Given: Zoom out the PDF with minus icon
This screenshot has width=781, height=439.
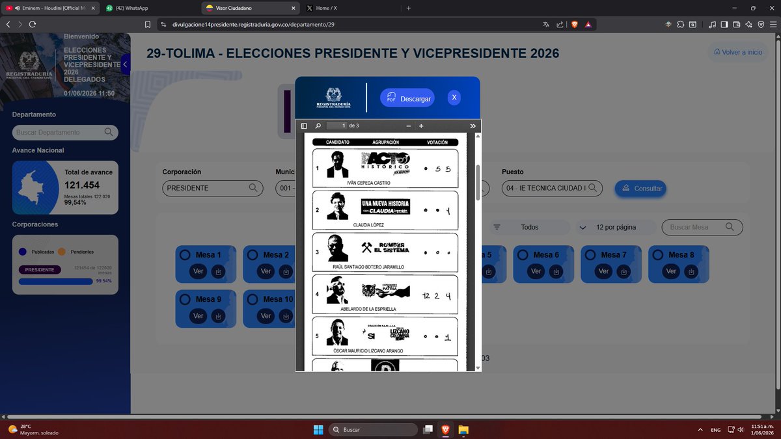Looking at the screenshot, I should (x=408, y=126).
